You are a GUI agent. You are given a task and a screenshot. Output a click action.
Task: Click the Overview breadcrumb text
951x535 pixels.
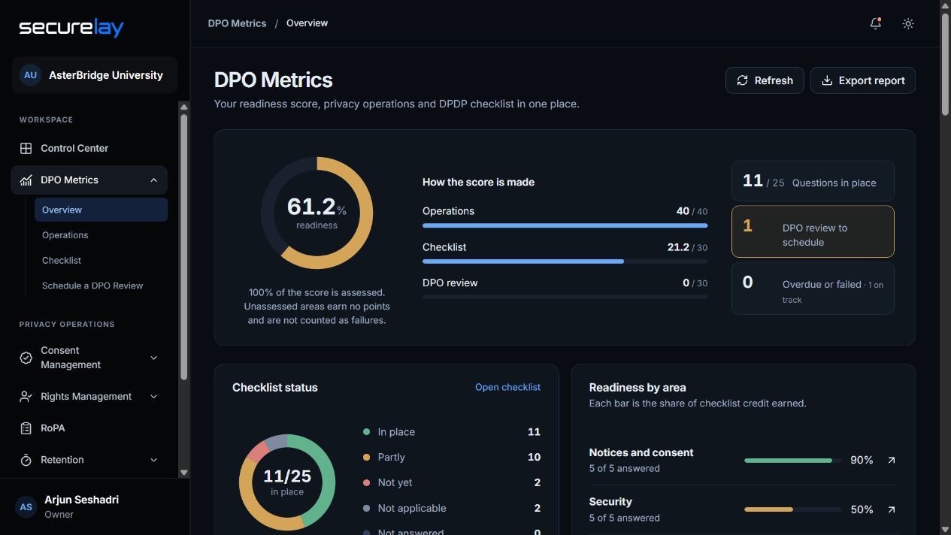click(x=307, y=23)
